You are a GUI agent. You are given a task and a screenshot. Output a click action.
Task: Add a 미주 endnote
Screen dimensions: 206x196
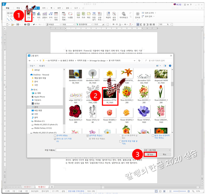point(83,15)
